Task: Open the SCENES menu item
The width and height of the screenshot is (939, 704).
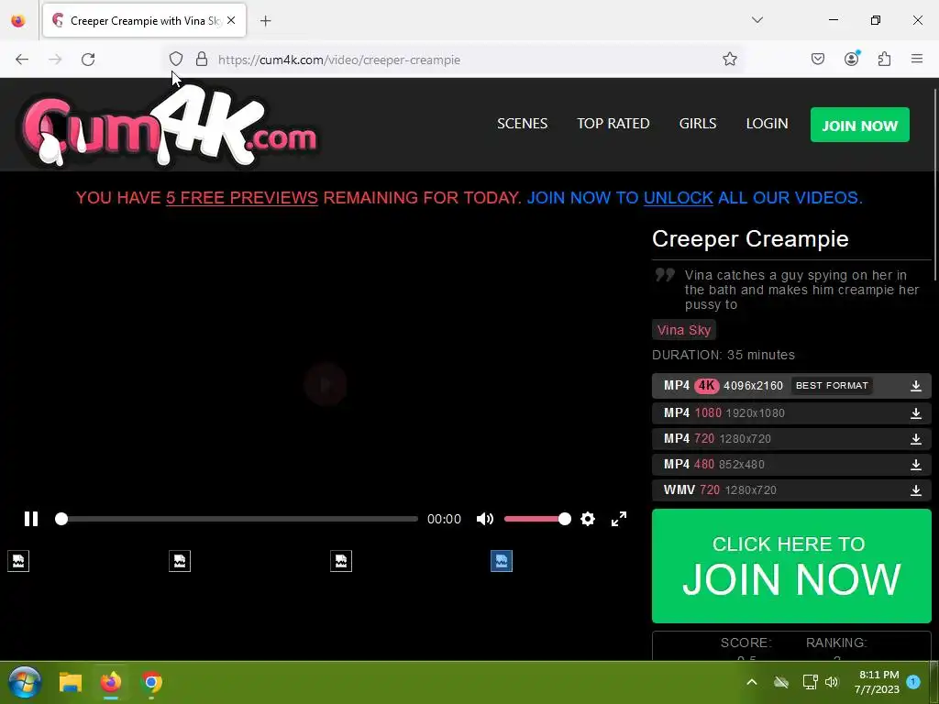Action: [x=522, y=124]
